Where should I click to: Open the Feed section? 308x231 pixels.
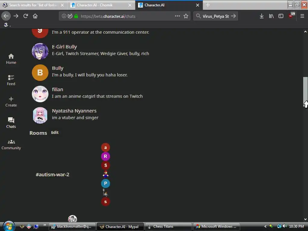(11, 80)
